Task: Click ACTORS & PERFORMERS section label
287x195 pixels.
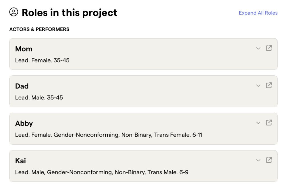Action: (39, 29)
